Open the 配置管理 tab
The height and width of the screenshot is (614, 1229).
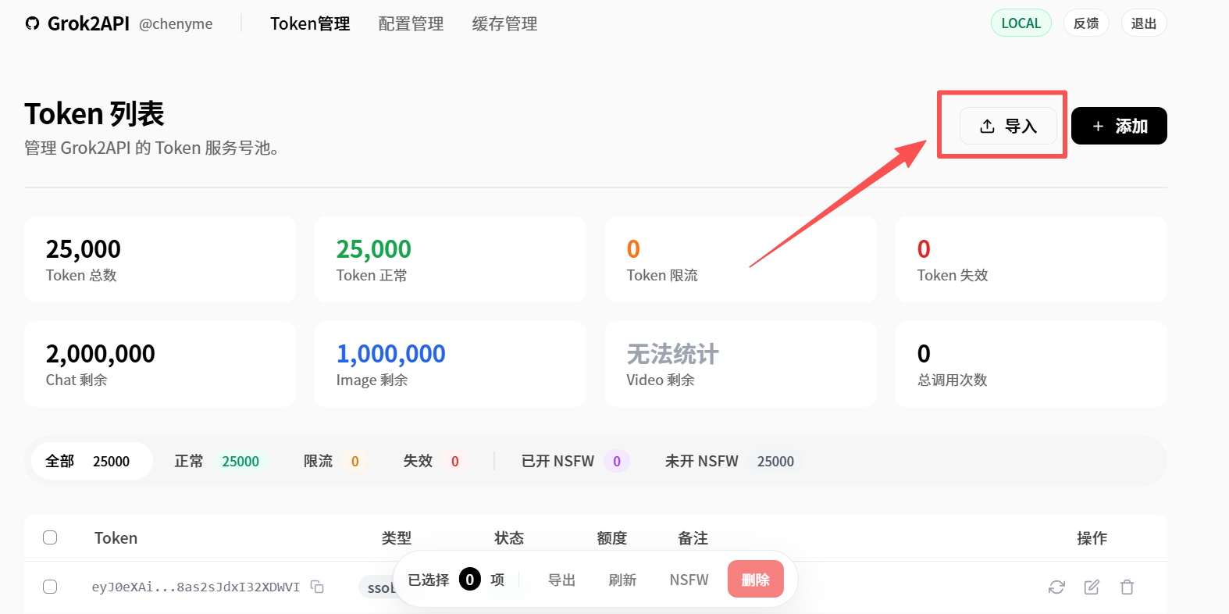click(x=411, y=24)
